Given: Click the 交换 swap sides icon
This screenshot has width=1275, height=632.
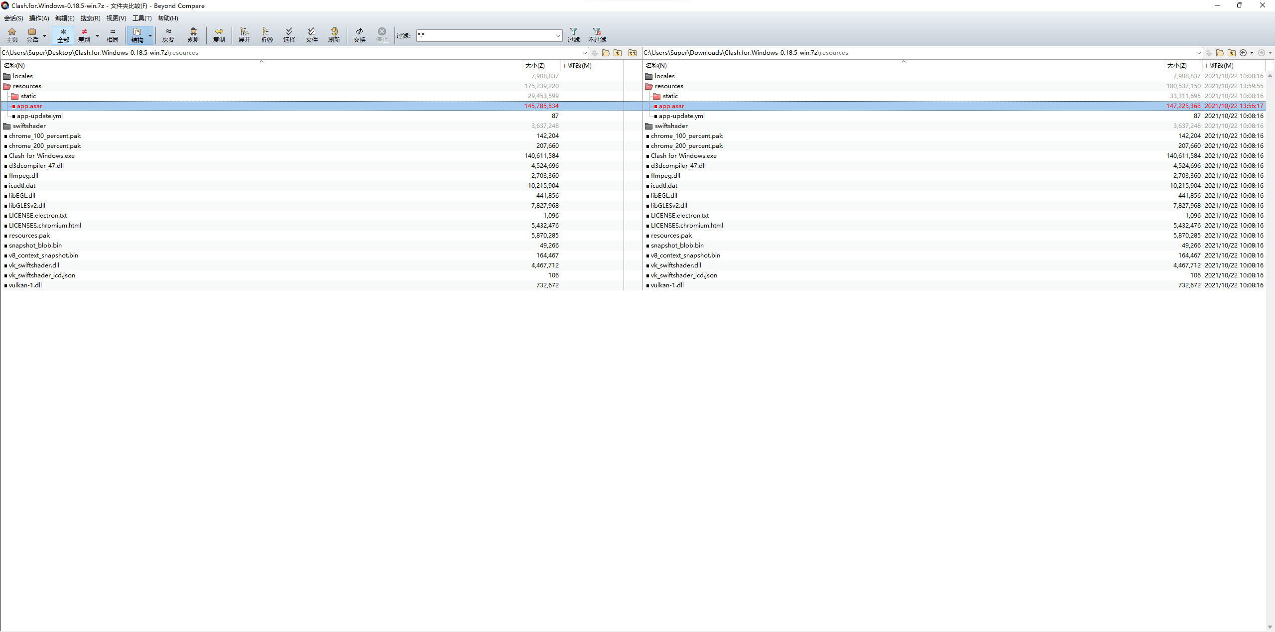Looking at the screenshot, I should 359,35.
